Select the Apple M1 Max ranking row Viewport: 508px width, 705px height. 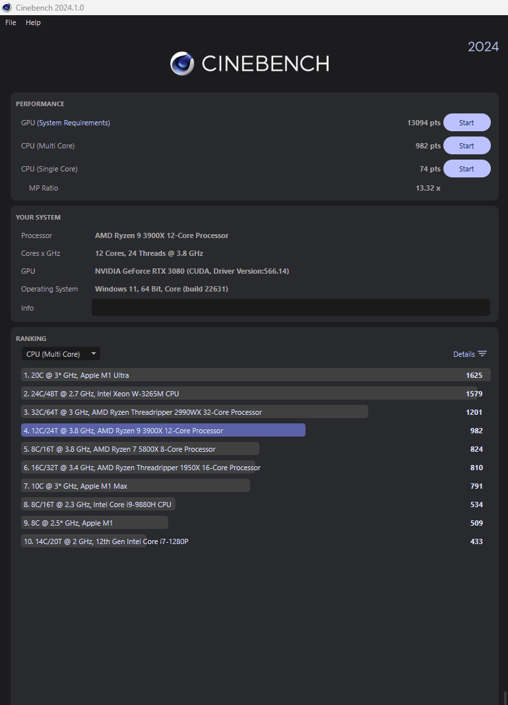tap(255, 486)
